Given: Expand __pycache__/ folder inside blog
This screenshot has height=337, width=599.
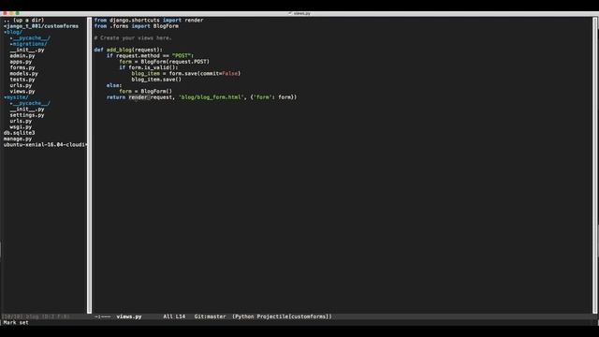Looking at the screenshot, I should [30, 38].
